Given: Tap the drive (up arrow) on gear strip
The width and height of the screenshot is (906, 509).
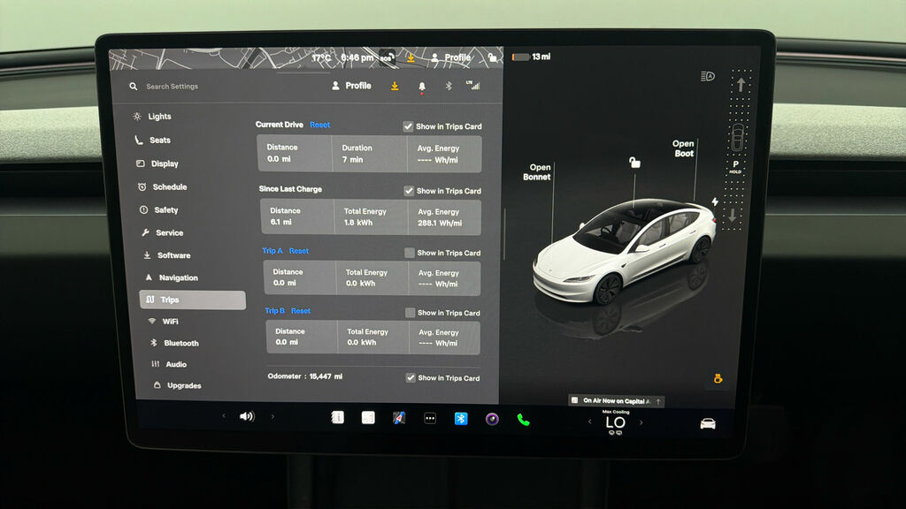Looking at the screenshot, I should (x=741, y=85).
